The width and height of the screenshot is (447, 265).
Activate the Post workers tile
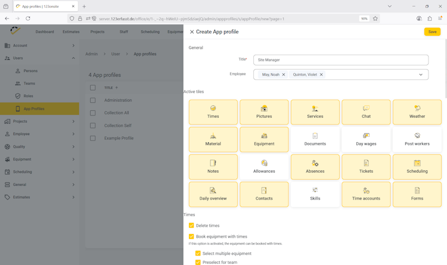(x=417, y=139)
